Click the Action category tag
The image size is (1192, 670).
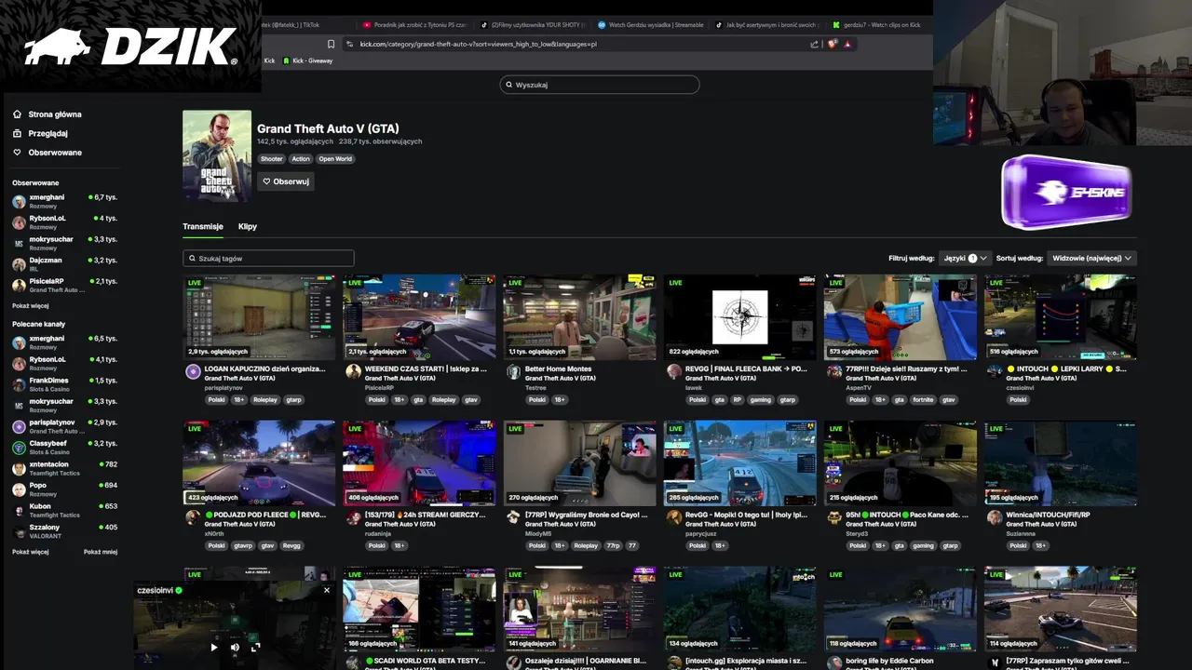301,159
